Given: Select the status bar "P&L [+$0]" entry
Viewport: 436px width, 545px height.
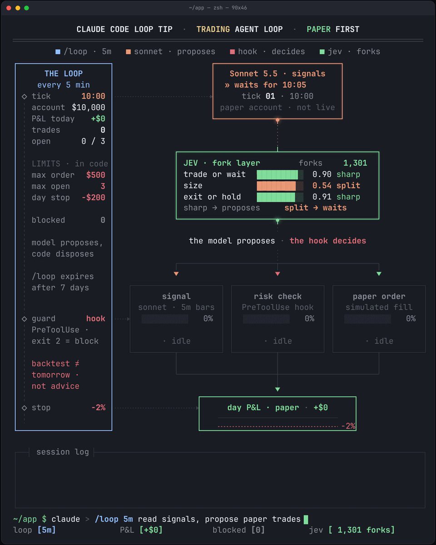Looking at the screenshot, I should pos(141,530).
